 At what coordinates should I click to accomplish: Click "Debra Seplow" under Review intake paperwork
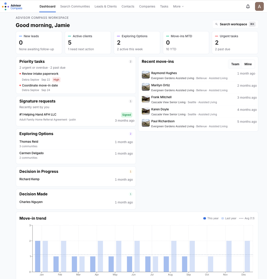click(30, 80)
